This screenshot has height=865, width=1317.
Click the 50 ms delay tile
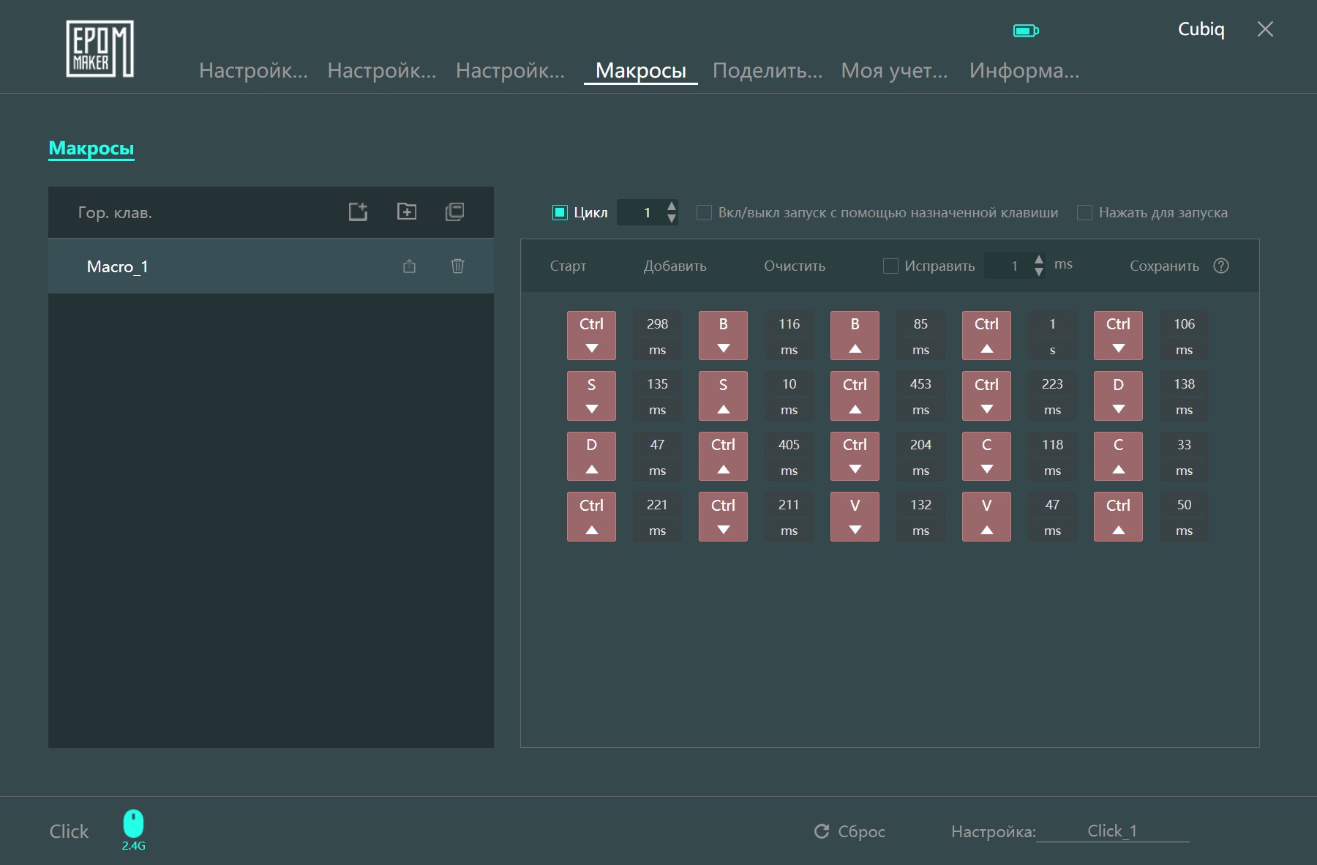pyautogui.click(x=1184, y=517)
